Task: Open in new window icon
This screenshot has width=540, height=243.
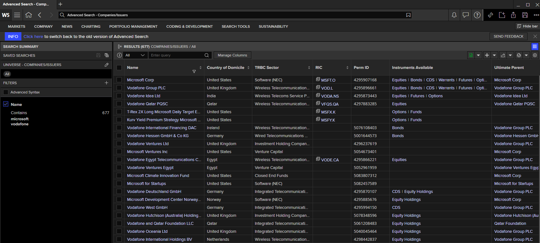Action: 502,15
